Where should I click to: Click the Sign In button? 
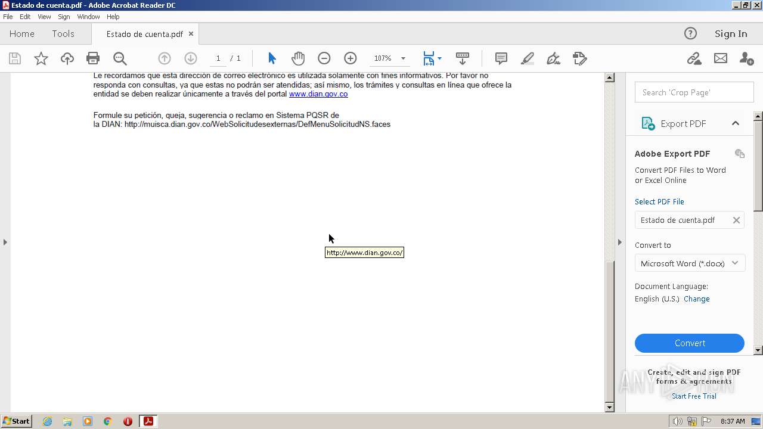731,33
